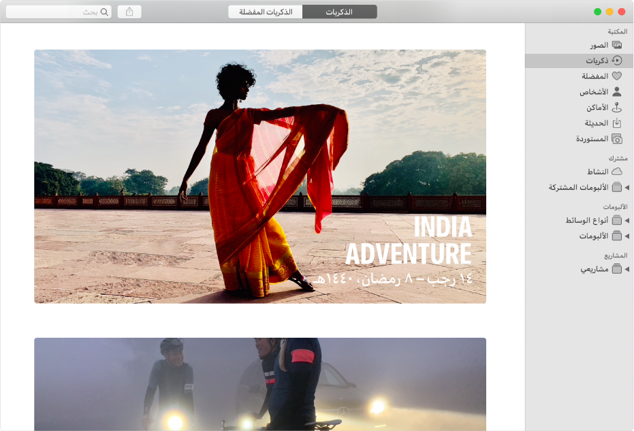Click the Photos (الصور) library icon
This screenshot has height=431, width=634.
[616, 45]
